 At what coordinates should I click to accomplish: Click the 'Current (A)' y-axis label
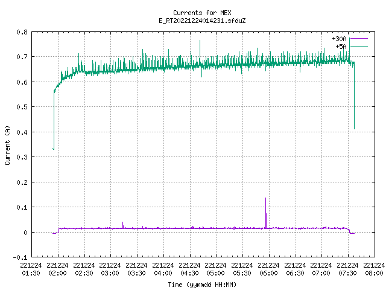pyautogui.click(x=7, y=145)
